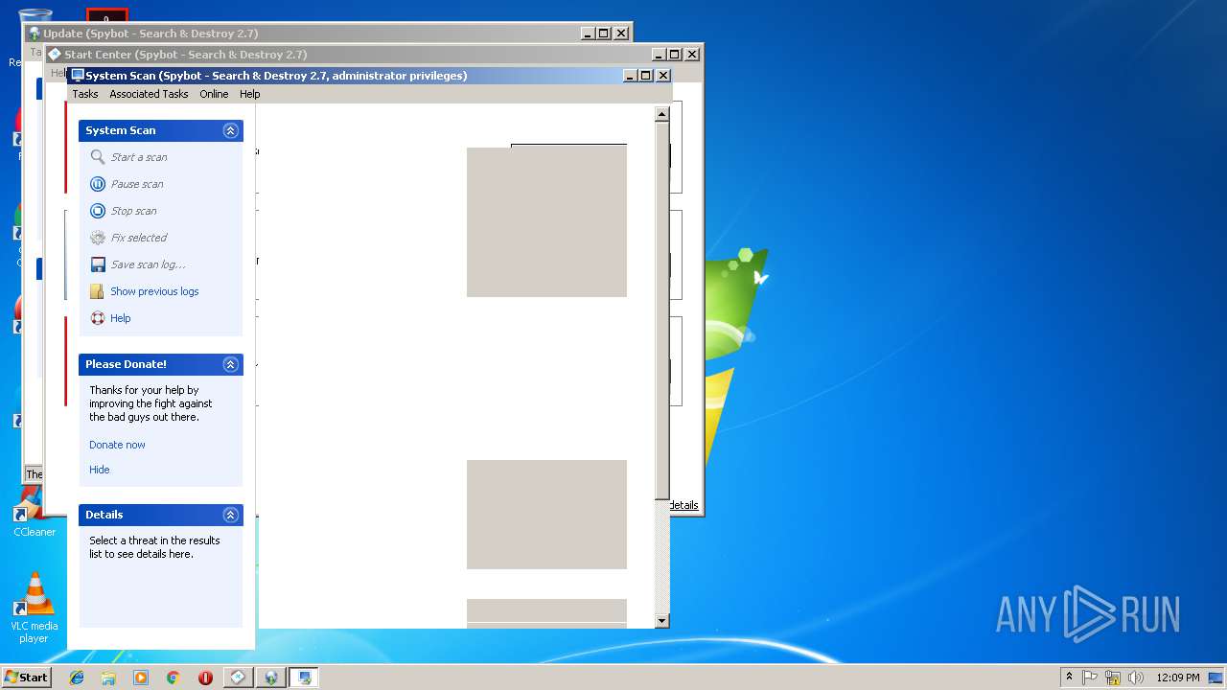Click the Start a scan magnifier icon
Viewport: 1227px width, 690px height.
tap(98, 157)
